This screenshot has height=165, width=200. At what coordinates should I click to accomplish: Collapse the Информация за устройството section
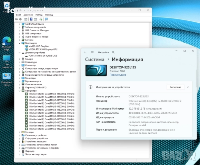pyautogui.click(x=188, y=87)
